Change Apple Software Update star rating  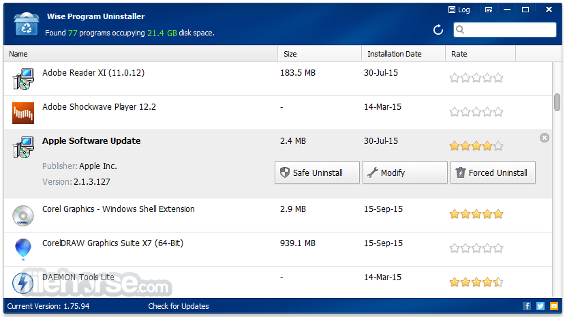[476, 146]
